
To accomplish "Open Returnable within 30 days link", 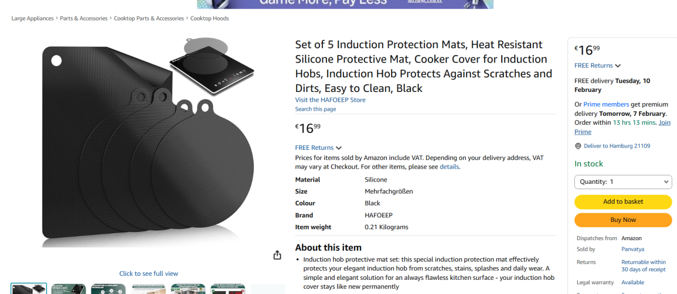I will click(644, 266).
